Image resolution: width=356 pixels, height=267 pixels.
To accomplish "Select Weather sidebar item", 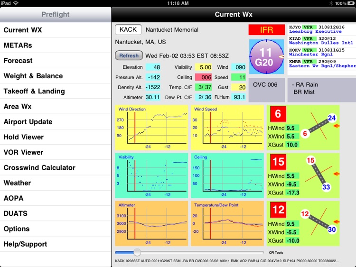I will [x=56, y=183].
